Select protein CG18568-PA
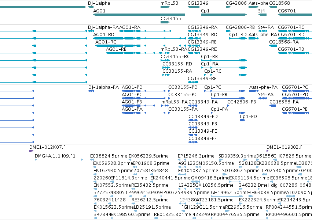The width and height of the screenshot is (312, 220). coord(284,102)
